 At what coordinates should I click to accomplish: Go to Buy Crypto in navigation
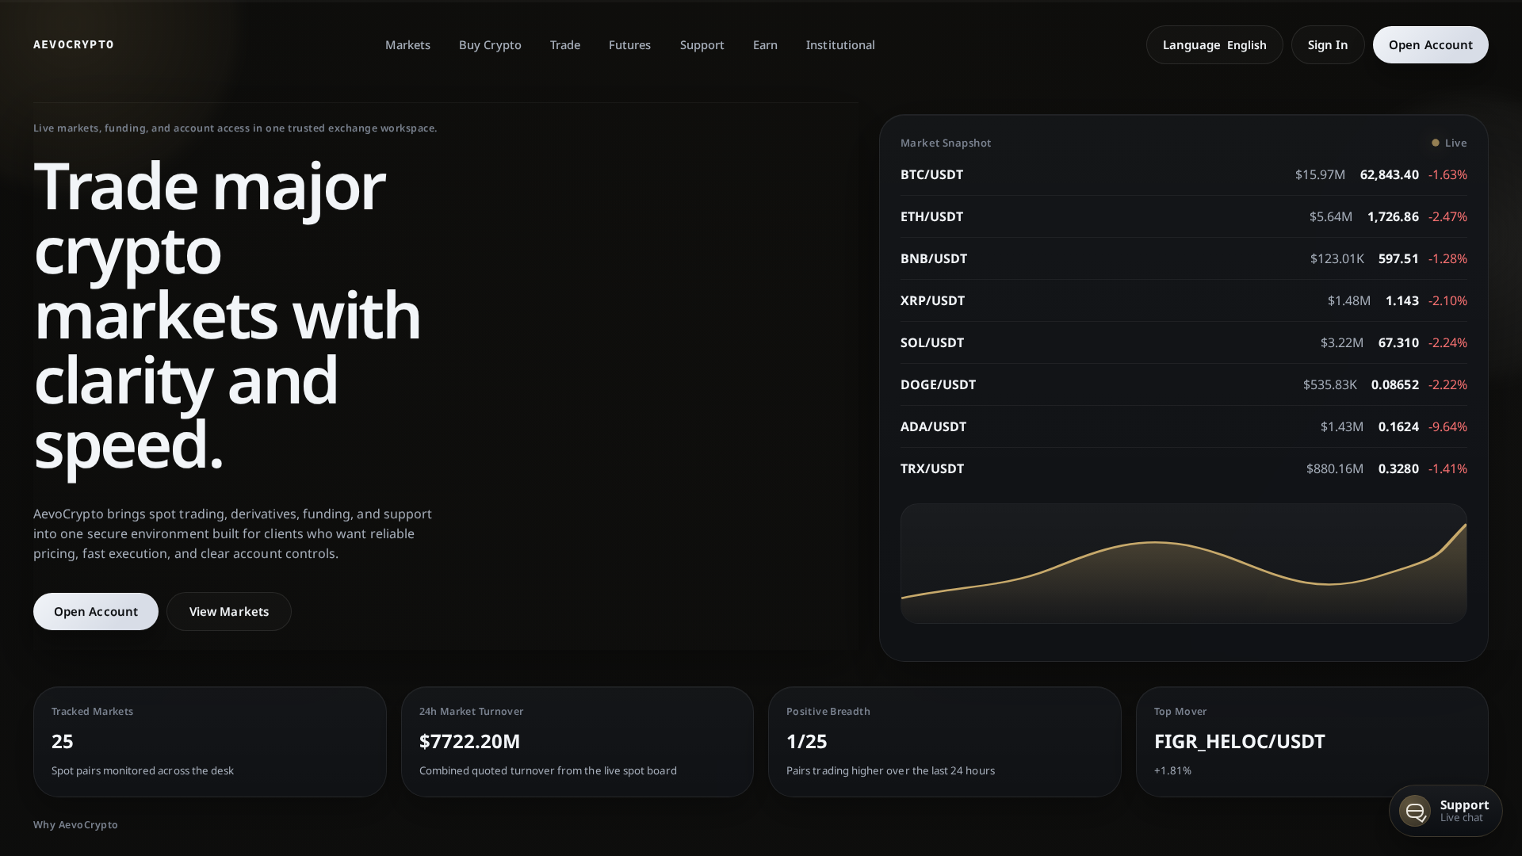click(x=490, y=44)
